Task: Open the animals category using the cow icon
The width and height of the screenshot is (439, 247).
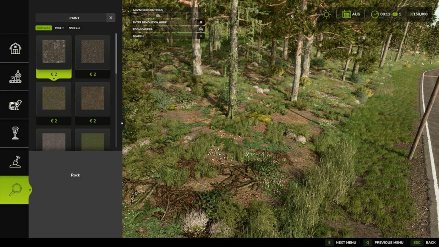Action: coord(15,105)
